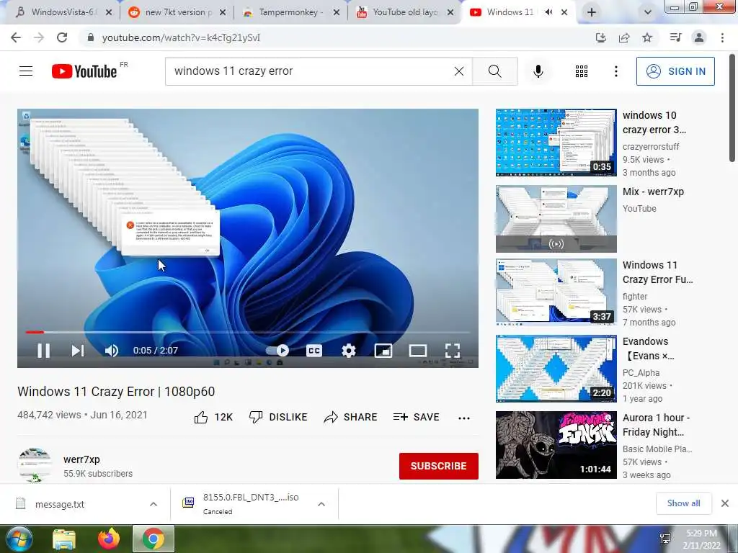Viewport: 738px width, 553px height.
Task: Toggle closed captions in the player
Action: click(314, 351)
